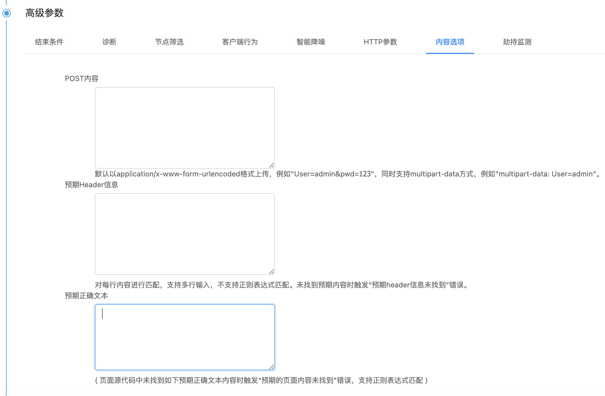Click the 预期正确文本 field label

(87, 295)
